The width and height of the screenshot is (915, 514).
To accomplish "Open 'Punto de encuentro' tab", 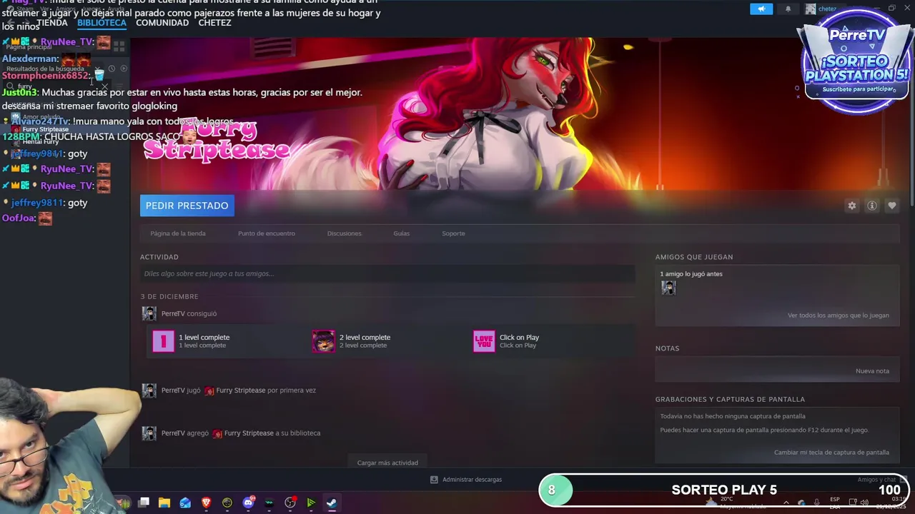I will [x=267, y=233].
